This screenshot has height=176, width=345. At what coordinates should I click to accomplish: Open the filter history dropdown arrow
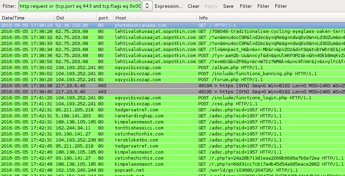pos(147,6)
